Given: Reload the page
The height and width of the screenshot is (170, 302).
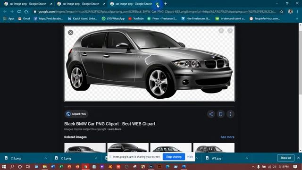Looking at the screenshot, I should (x=19, y=11).
